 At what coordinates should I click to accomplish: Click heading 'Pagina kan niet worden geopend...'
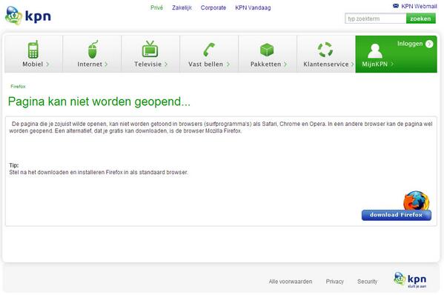pos(99,102)
